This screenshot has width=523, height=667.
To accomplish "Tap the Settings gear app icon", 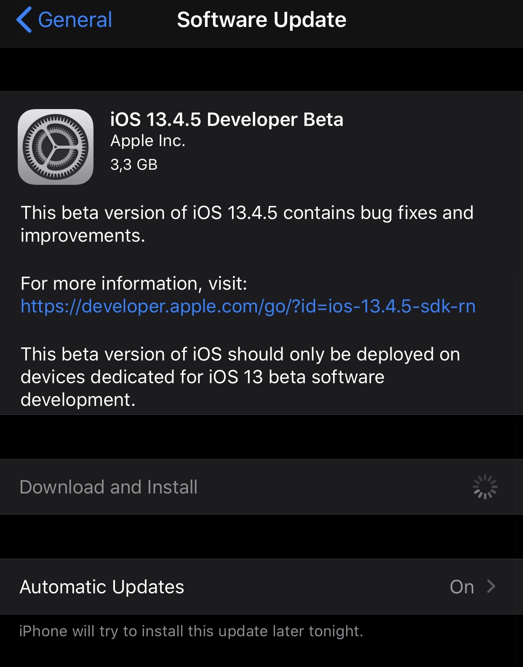I will (x=56, y=147).
